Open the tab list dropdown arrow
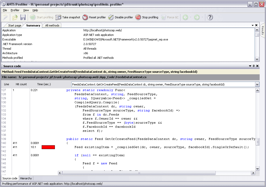Screen dimensions: 266x187 pyautogui.click(x=253, y=25)
